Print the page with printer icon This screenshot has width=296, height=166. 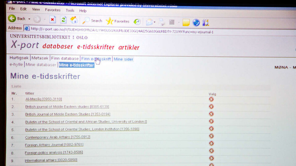coord(162,22)
